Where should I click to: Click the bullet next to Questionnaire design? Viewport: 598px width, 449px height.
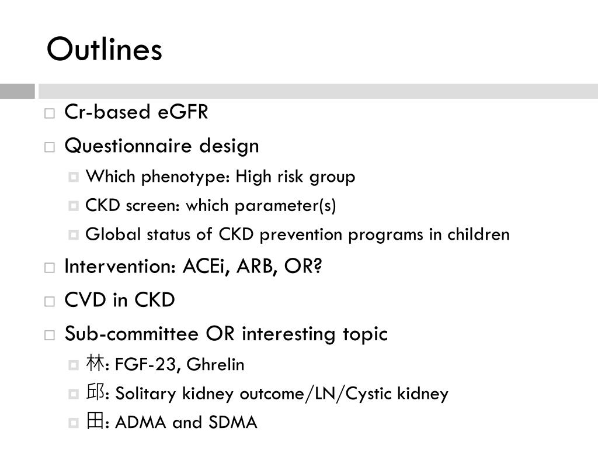pos(50,147)
